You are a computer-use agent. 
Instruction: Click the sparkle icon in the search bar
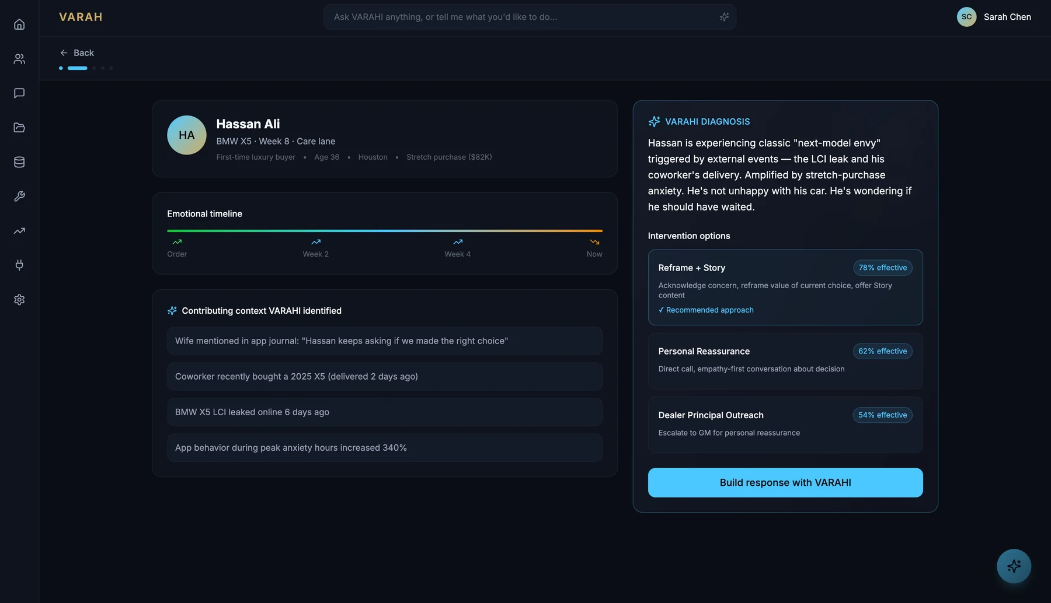tap(724, 17)
